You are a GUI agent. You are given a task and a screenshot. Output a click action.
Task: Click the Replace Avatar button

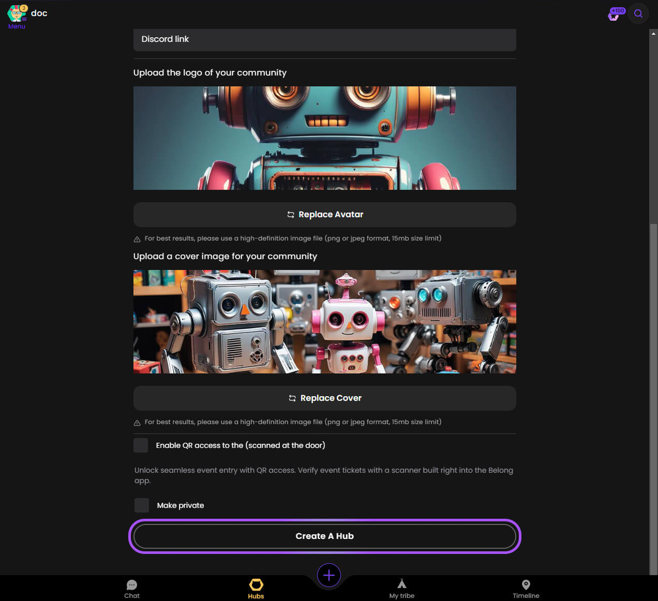pyautogui.click(x=325, y=215)
